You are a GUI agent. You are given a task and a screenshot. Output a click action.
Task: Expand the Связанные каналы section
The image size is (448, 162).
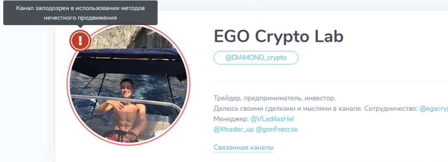point(243,148)
